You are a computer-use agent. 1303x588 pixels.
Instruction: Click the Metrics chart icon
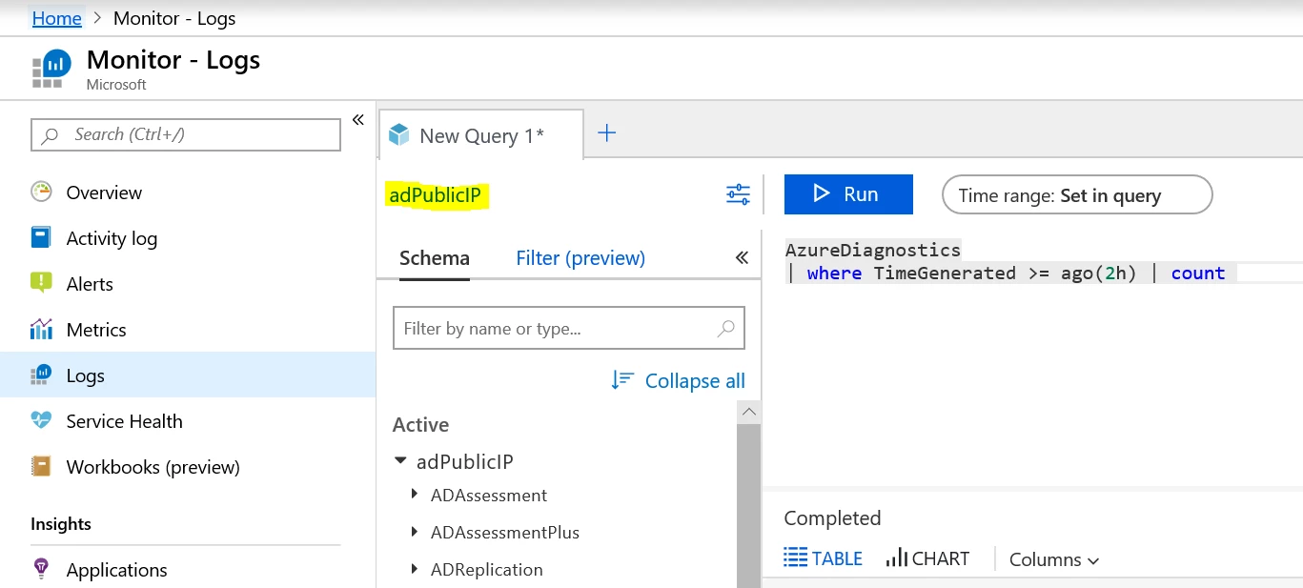click(x=41, y=330)
